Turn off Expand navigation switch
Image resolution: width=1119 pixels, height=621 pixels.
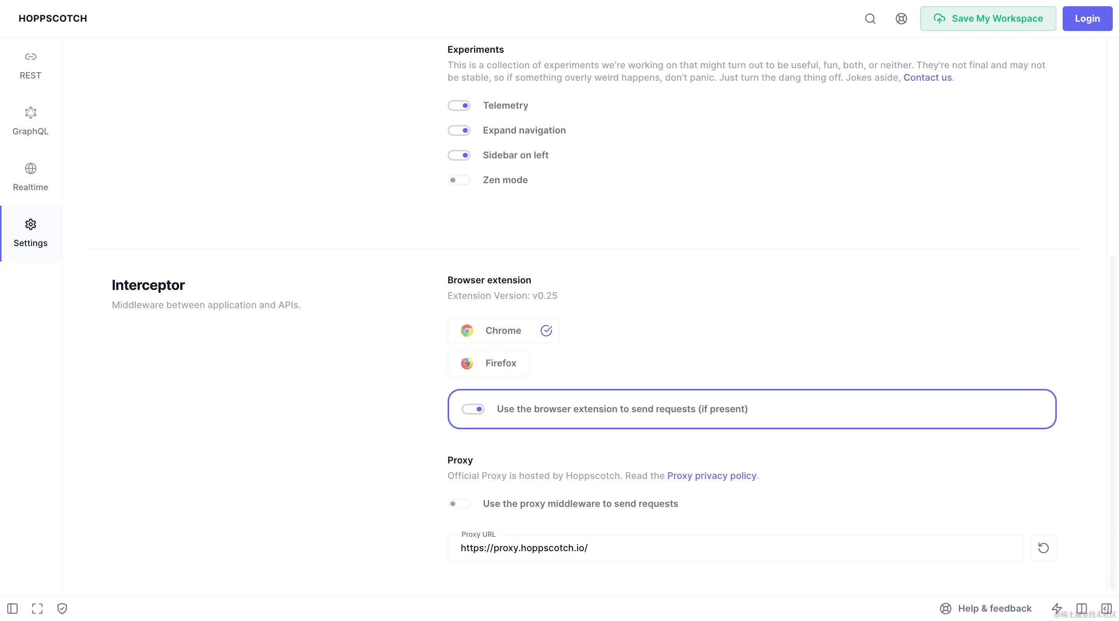tap(459, 130)
